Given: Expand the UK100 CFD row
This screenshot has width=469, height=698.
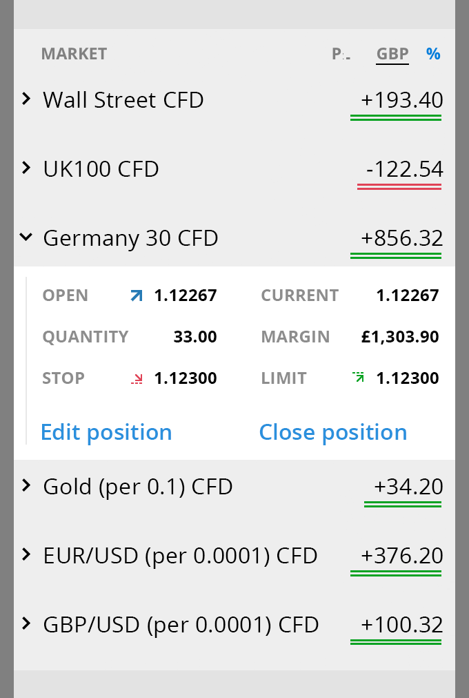Looking at the screenshot, I should coord(26,168).
